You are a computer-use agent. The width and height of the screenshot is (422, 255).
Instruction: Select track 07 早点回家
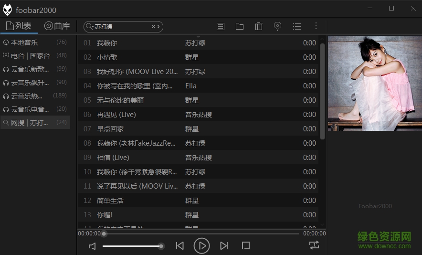[198, 129]
